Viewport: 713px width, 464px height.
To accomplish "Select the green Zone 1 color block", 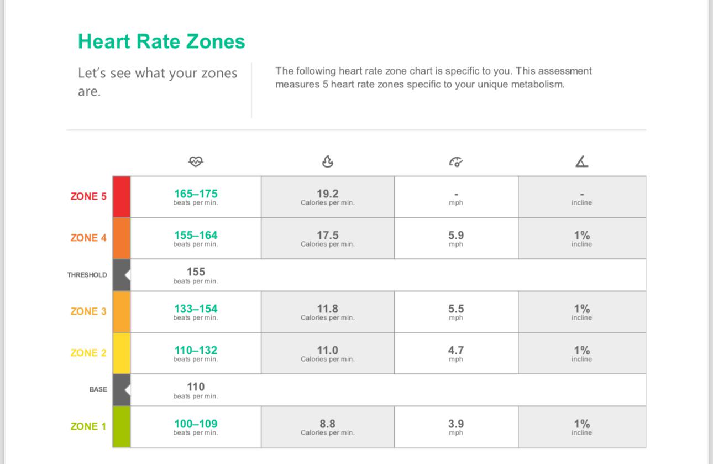I will pyautogui.click(x=122, y=426).
